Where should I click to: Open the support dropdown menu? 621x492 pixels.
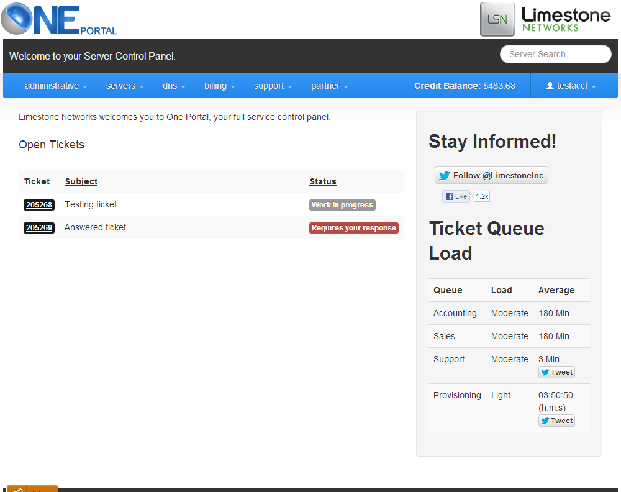[x=273, y=86]
